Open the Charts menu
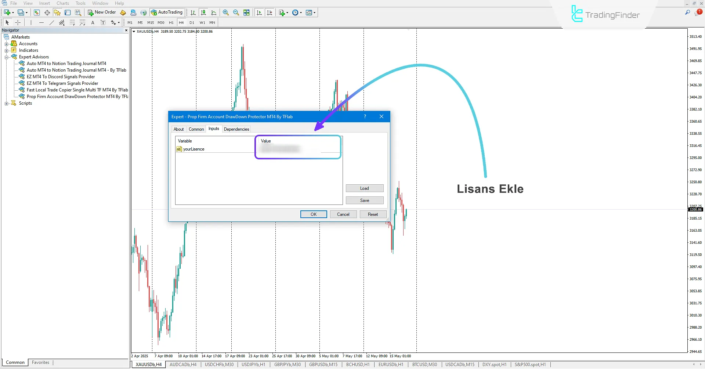Viewport: 705px width, 369px height. pyautogui.click(x=62, y=3)
